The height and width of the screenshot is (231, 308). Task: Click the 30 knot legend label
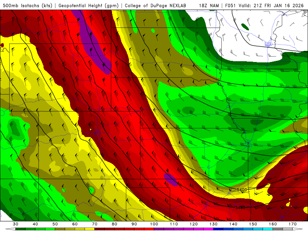(x=15, y=224)
